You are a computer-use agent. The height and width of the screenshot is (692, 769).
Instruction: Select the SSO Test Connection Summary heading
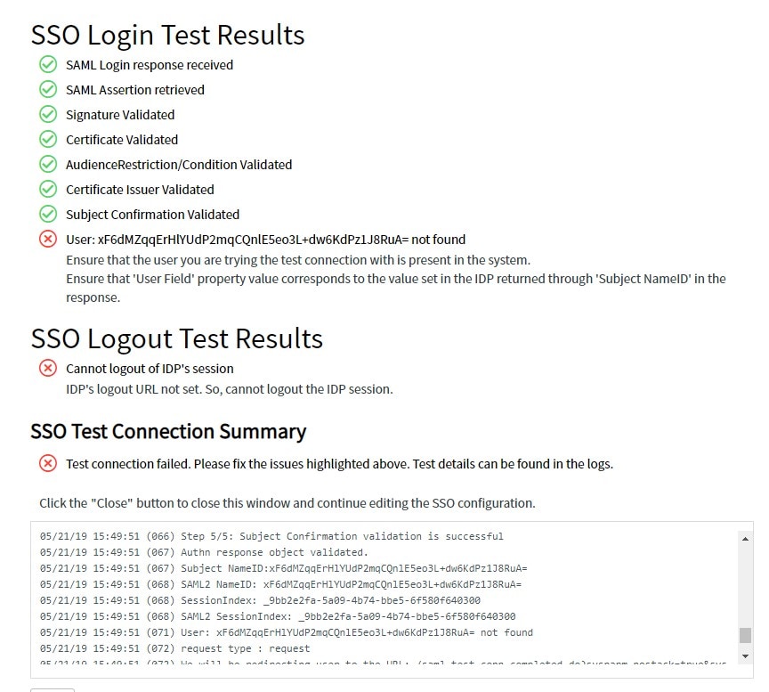[168, 431]
